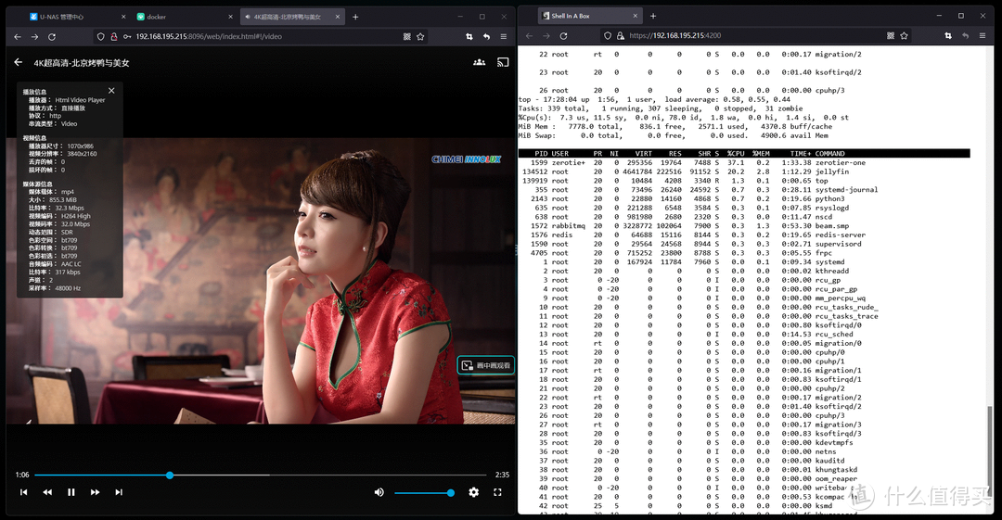Click the Shell In A Box address bar
This screenshot has height=520, width=1002.
[742, 36]
